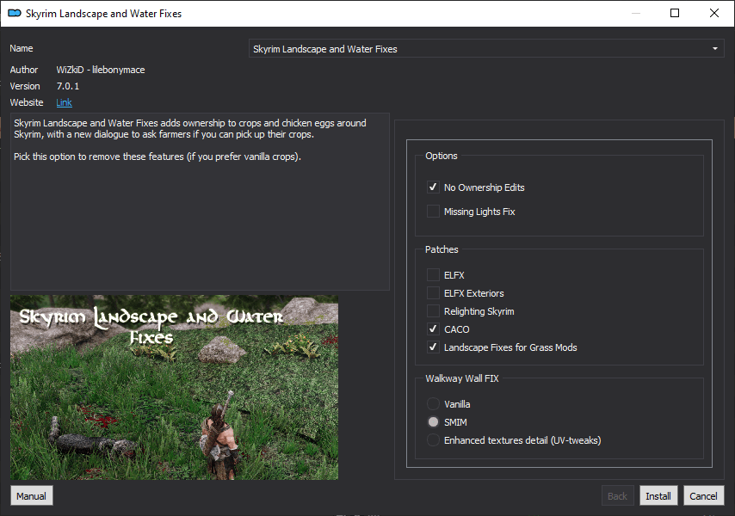Click the Install button
The image size is (735, 516).
(658, 496)
